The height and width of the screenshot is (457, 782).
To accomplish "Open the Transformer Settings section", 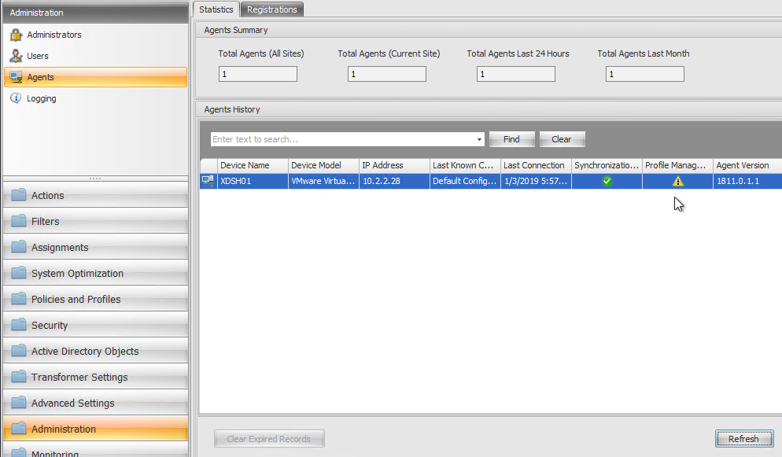I will 96,377.
